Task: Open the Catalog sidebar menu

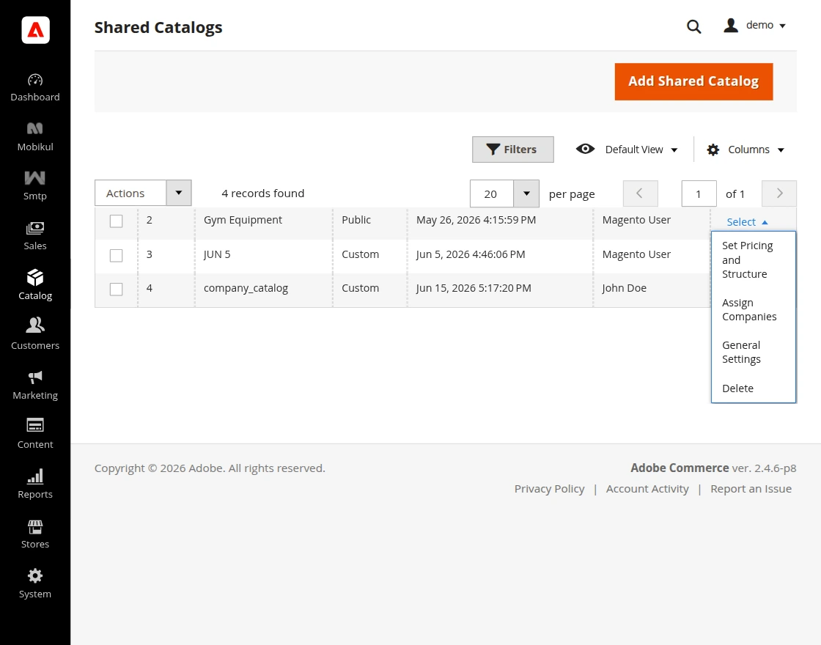Action: [x=35, y=285]
